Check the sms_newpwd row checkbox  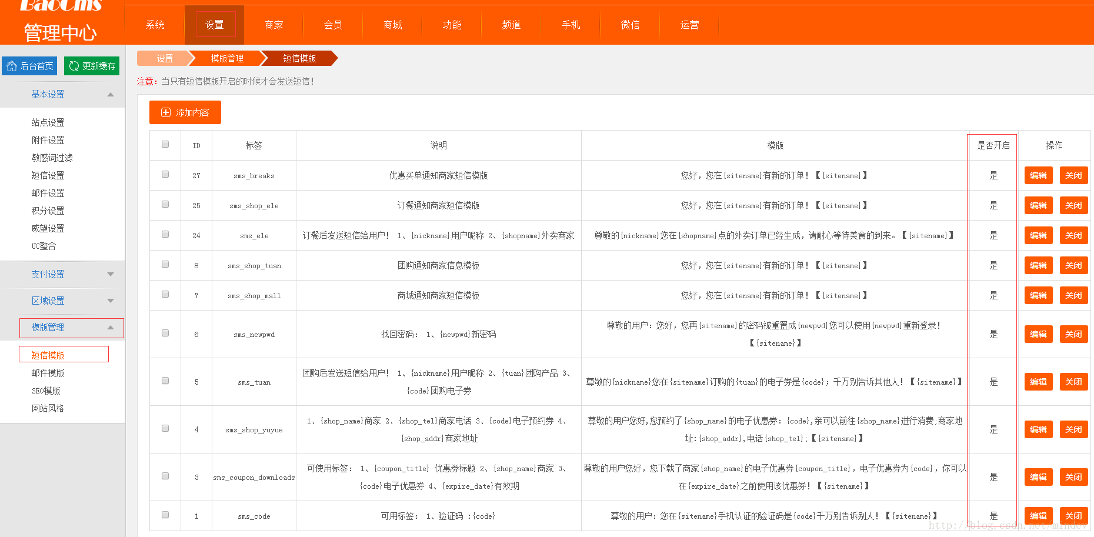pos(165,333)
